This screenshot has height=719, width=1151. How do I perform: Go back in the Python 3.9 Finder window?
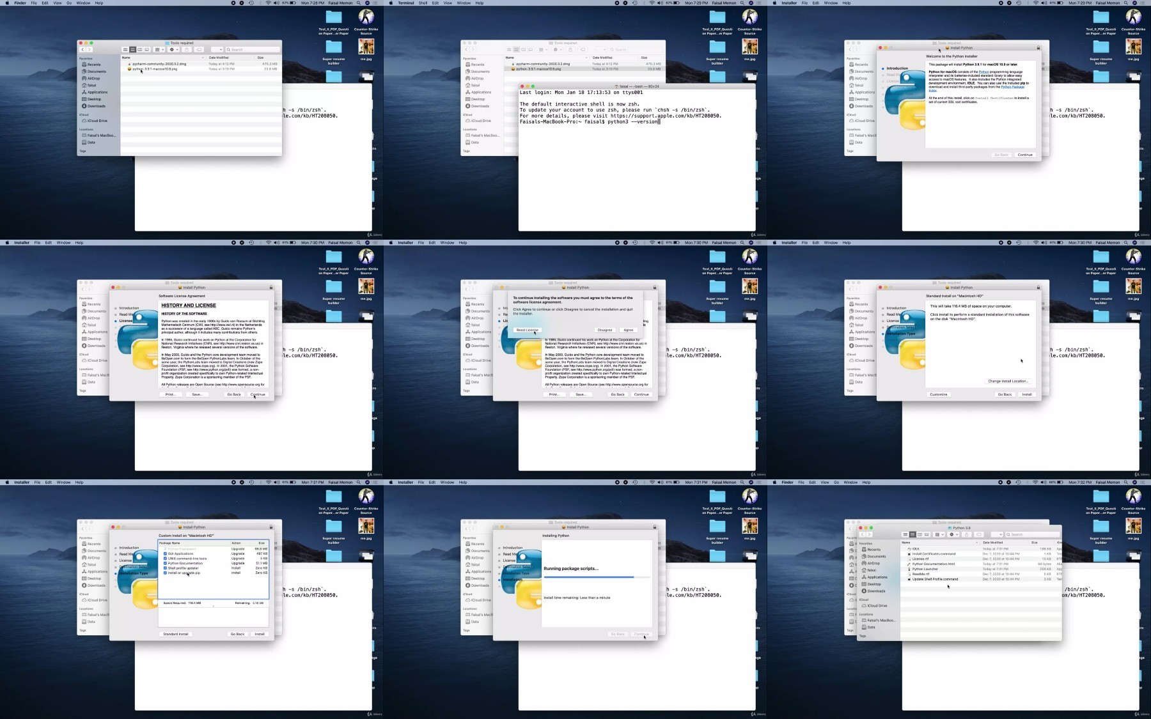pos(862,534)
